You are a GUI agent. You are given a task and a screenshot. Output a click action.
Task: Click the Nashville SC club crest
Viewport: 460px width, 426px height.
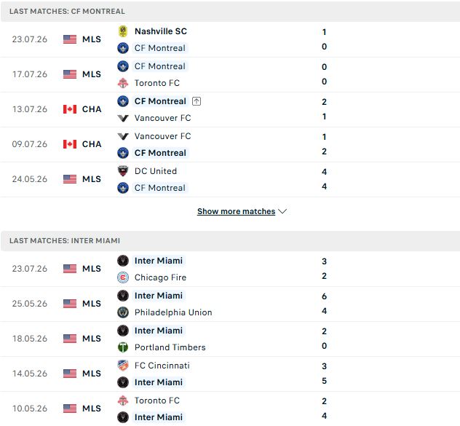point(123,31)
